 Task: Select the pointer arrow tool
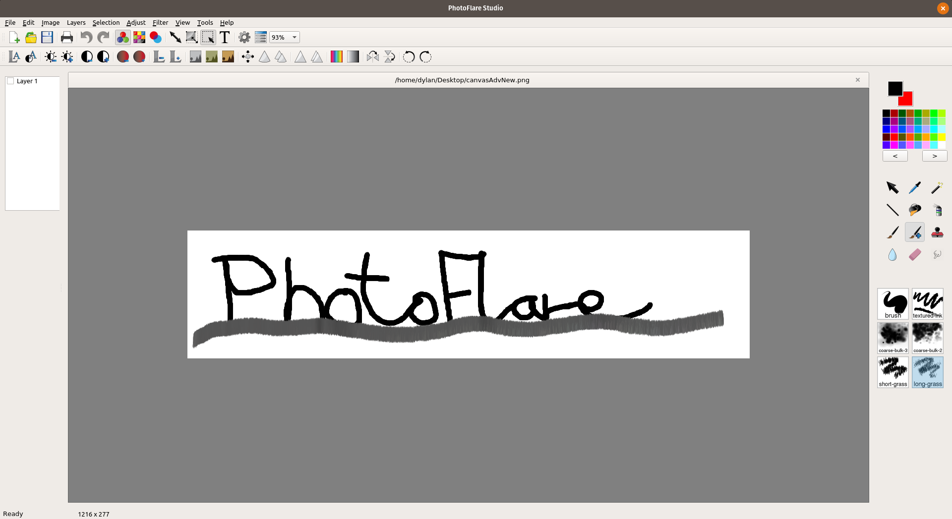[892, 187]
